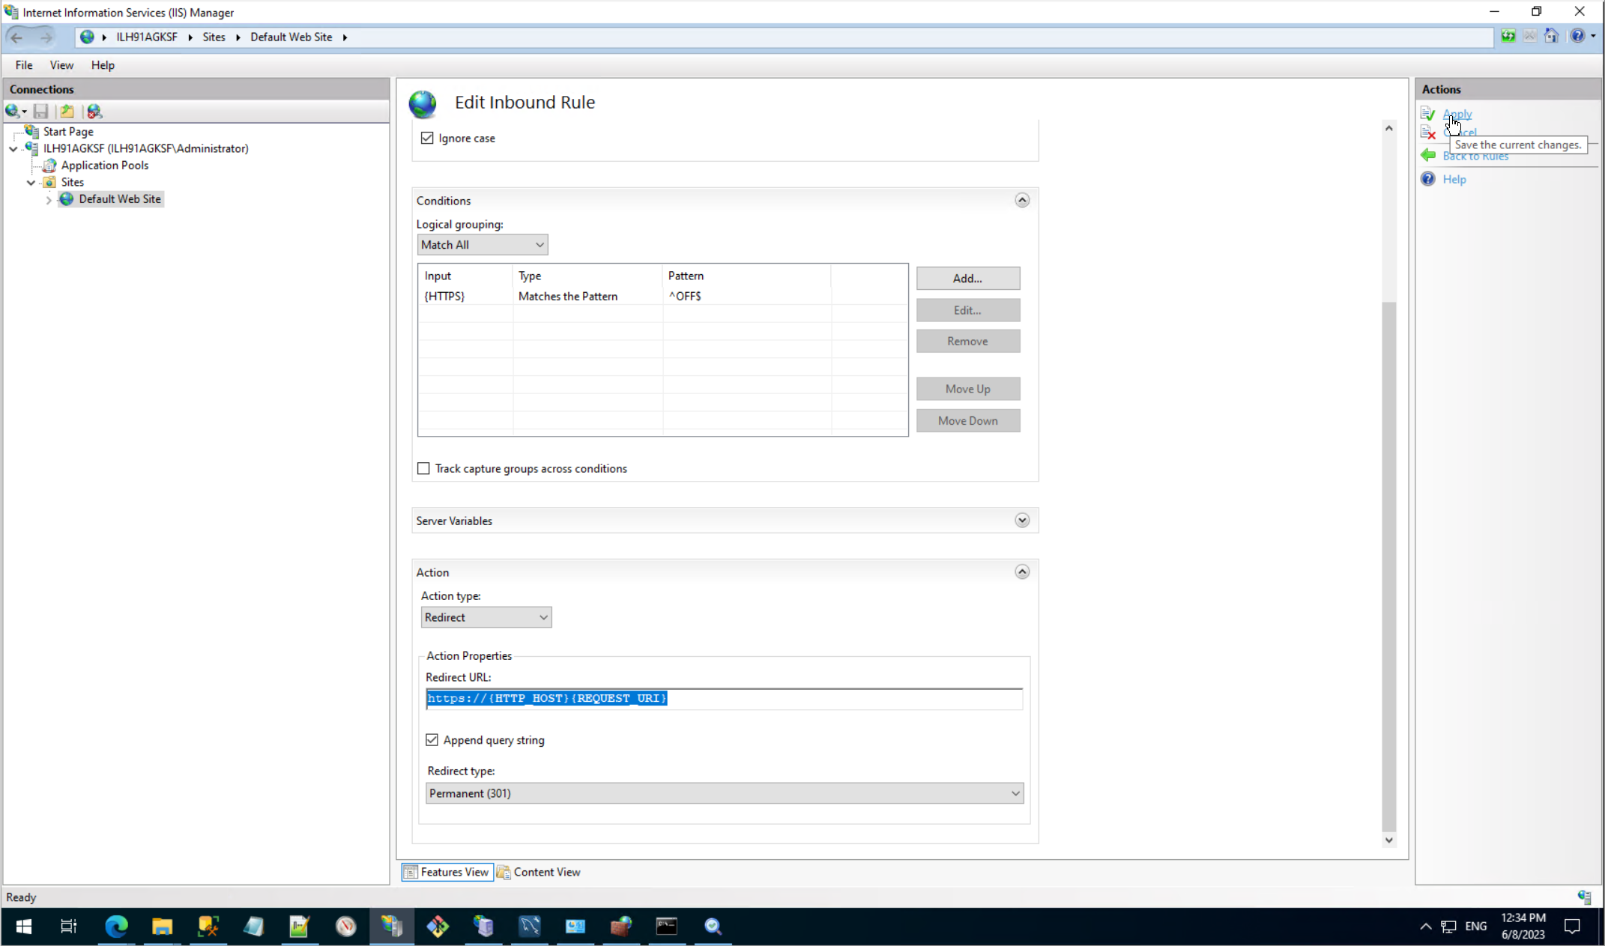This screenshot has height=946, width=1605.
Task: Click the Delete Connection icon
Action: 94,112
